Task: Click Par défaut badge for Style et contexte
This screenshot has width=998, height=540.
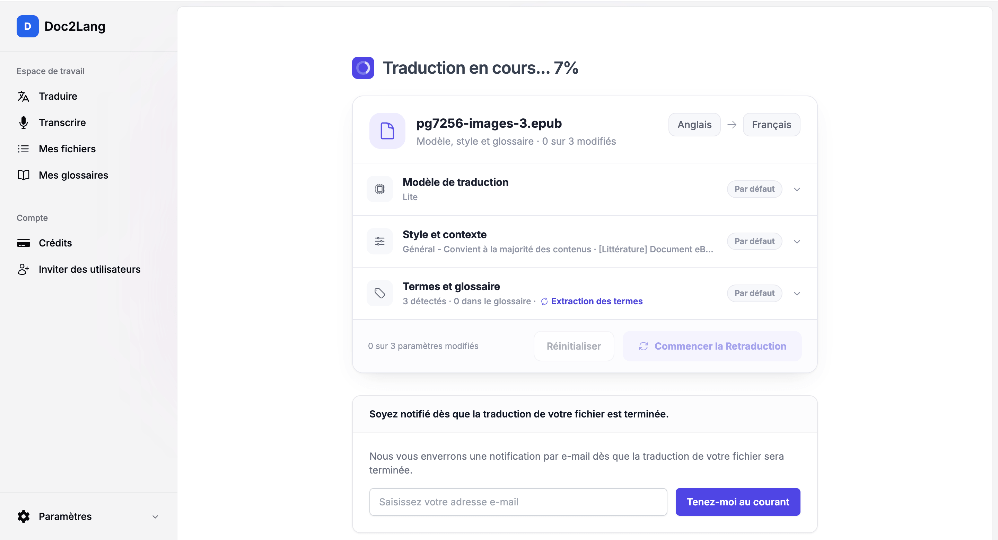Action: pyautogui.click(x=754, y=241)
